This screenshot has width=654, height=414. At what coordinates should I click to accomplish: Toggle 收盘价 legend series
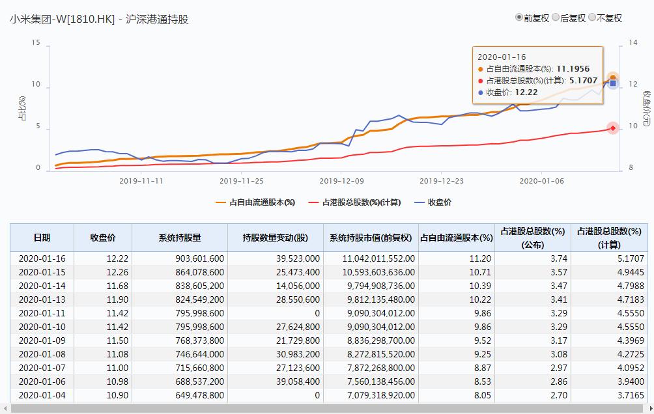click(433, 202)
